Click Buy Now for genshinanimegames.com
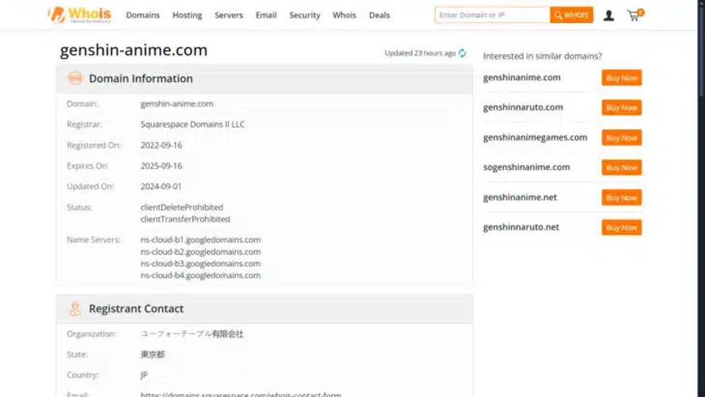This screenshot has width=705, height=397. (622, 137)
